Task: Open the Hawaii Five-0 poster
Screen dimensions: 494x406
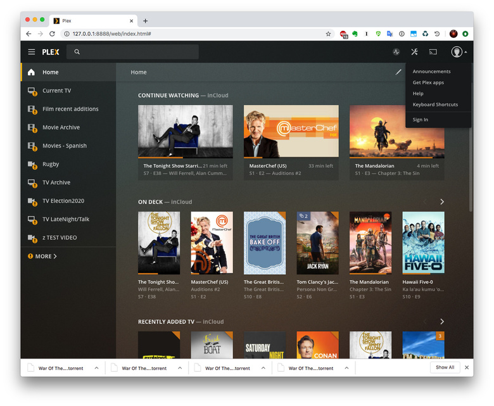Action: (x=424, y=243)
